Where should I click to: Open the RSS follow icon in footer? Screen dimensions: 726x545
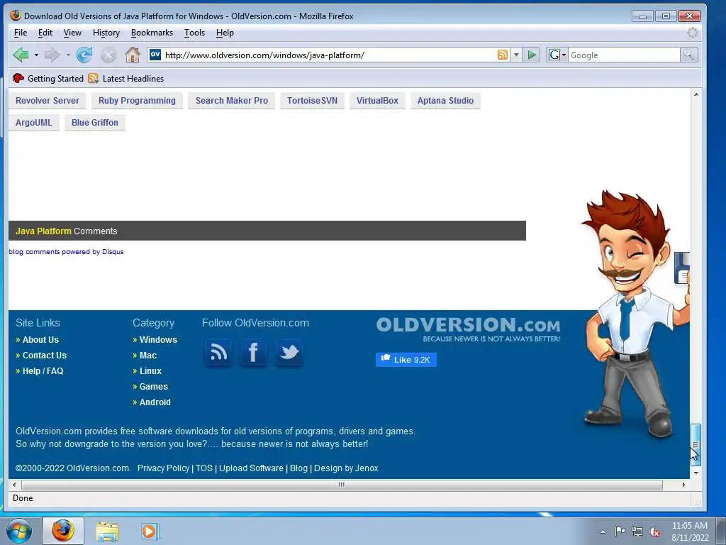point(218,353)
